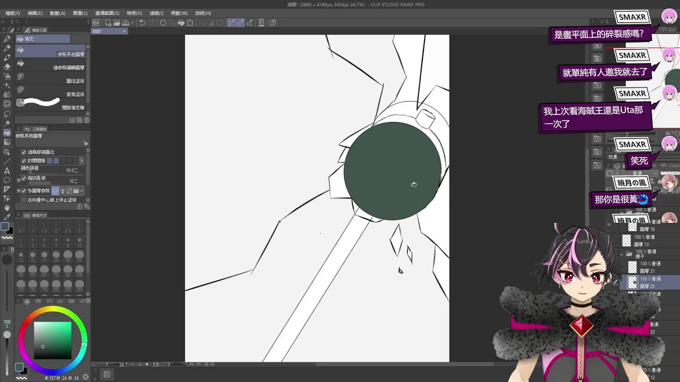Image resolution: width=680 pixels, height=382 pixels.
Task: Select the Auto select magic wand tool
Action: (x=7, y=123)
